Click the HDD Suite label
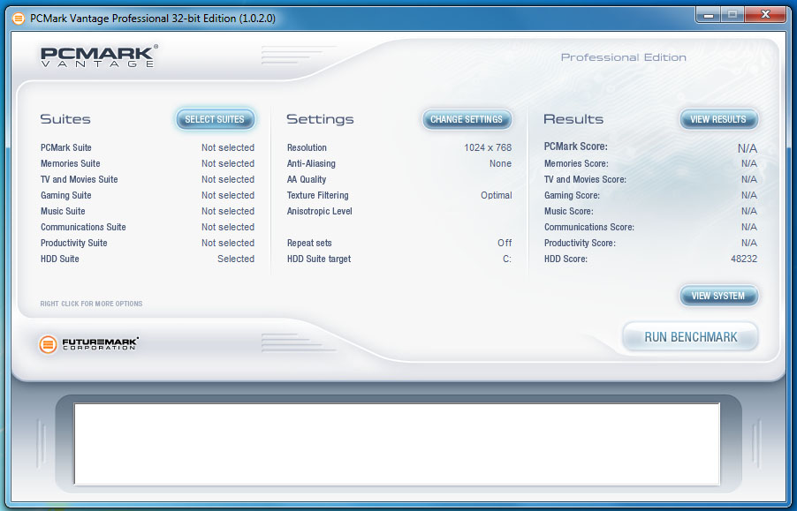 point(60,259)
